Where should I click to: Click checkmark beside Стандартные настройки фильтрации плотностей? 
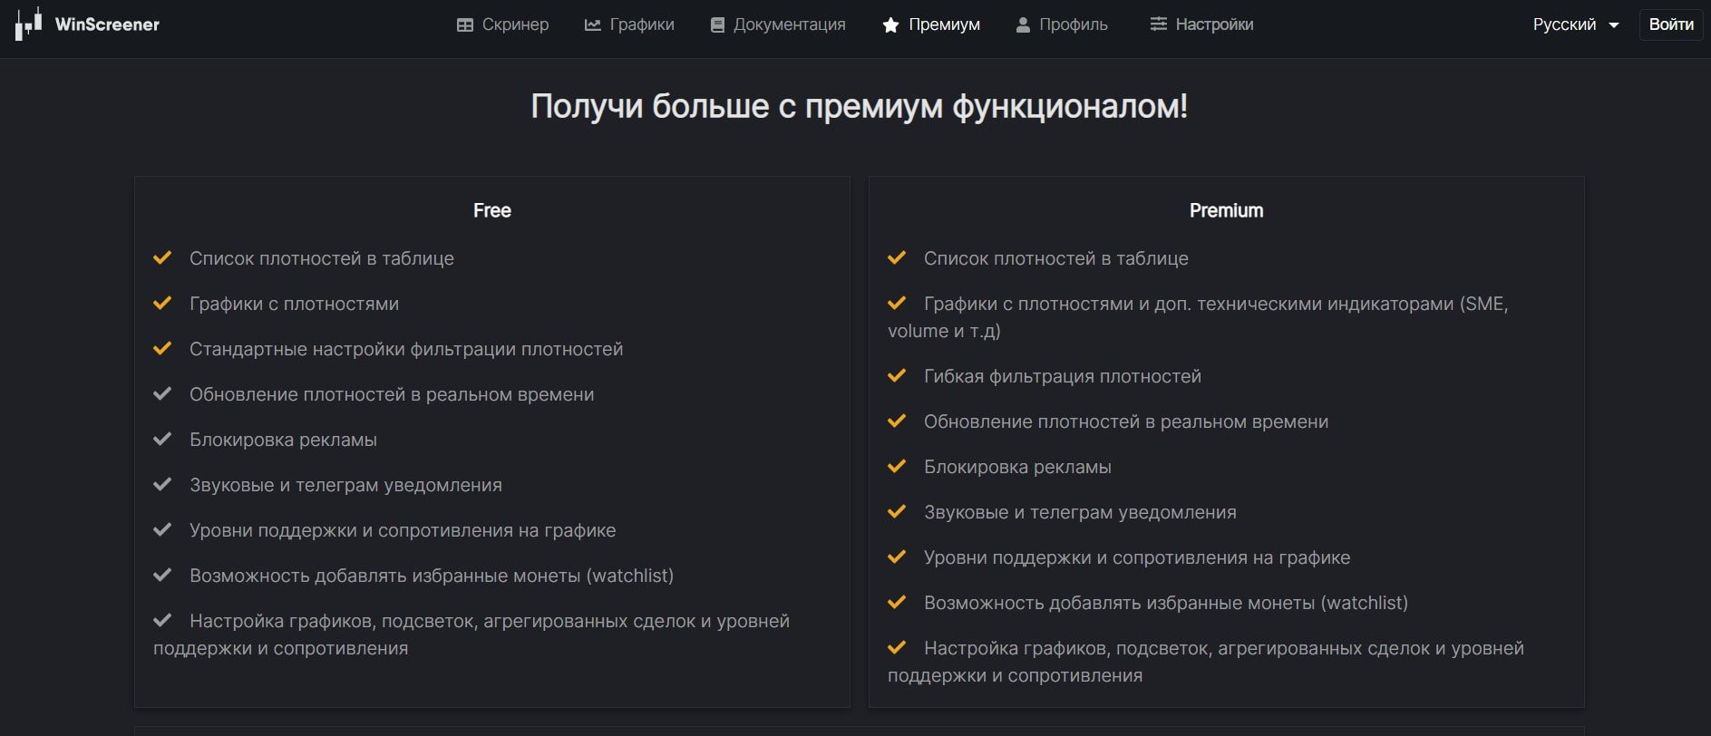[162, 349]
